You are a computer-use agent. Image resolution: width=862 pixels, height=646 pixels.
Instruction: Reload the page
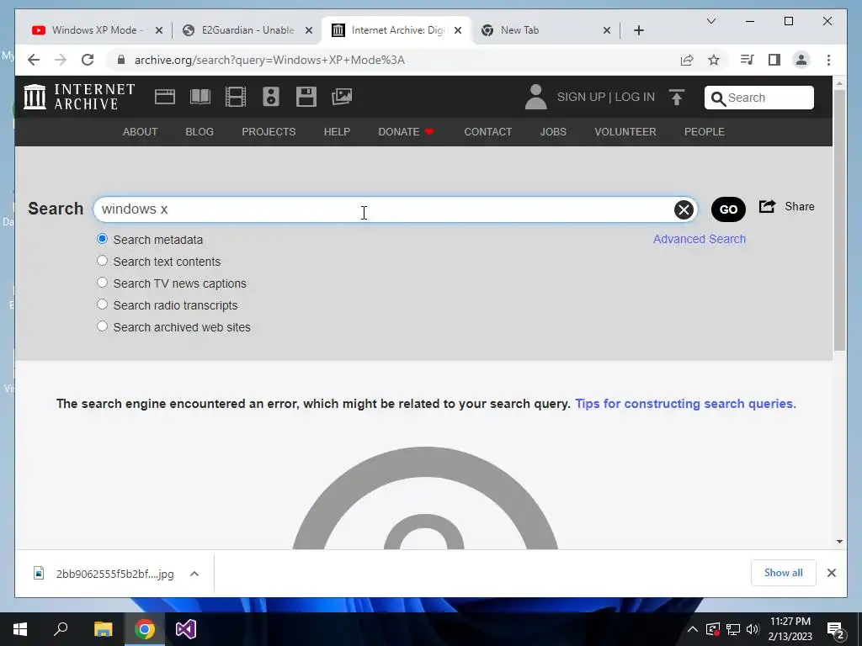point(88,60)
